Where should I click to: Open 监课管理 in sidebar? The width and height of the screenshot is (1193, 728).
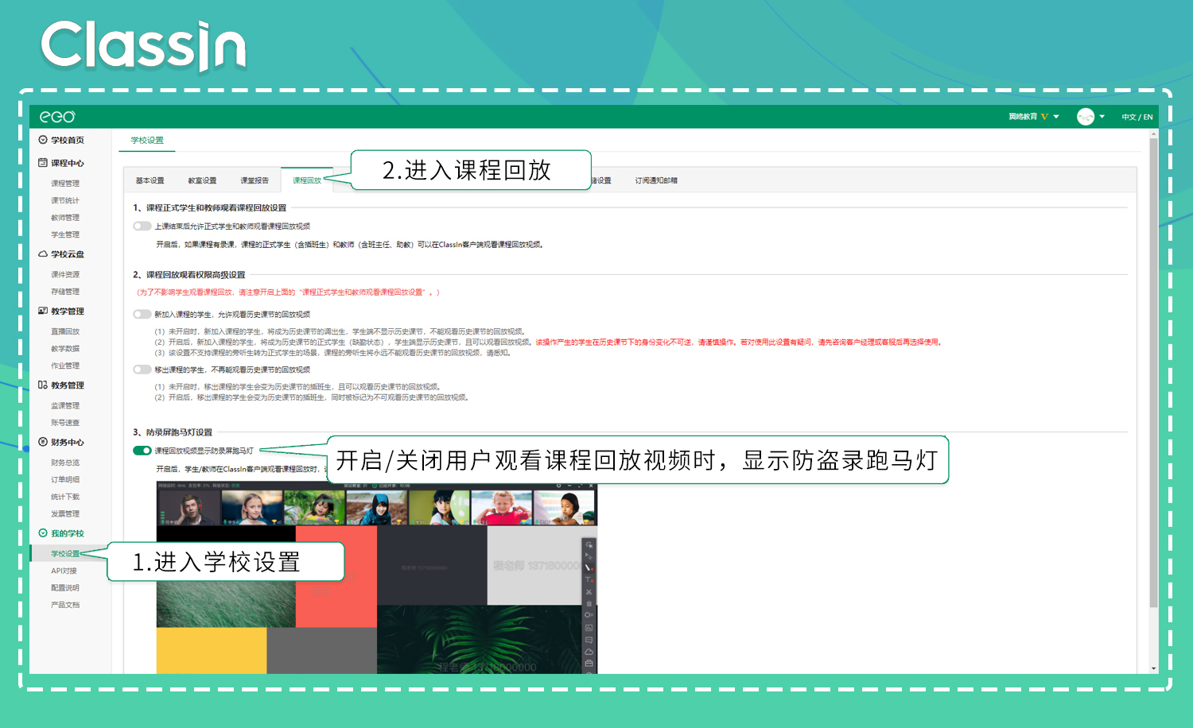[x=65, y=405]
